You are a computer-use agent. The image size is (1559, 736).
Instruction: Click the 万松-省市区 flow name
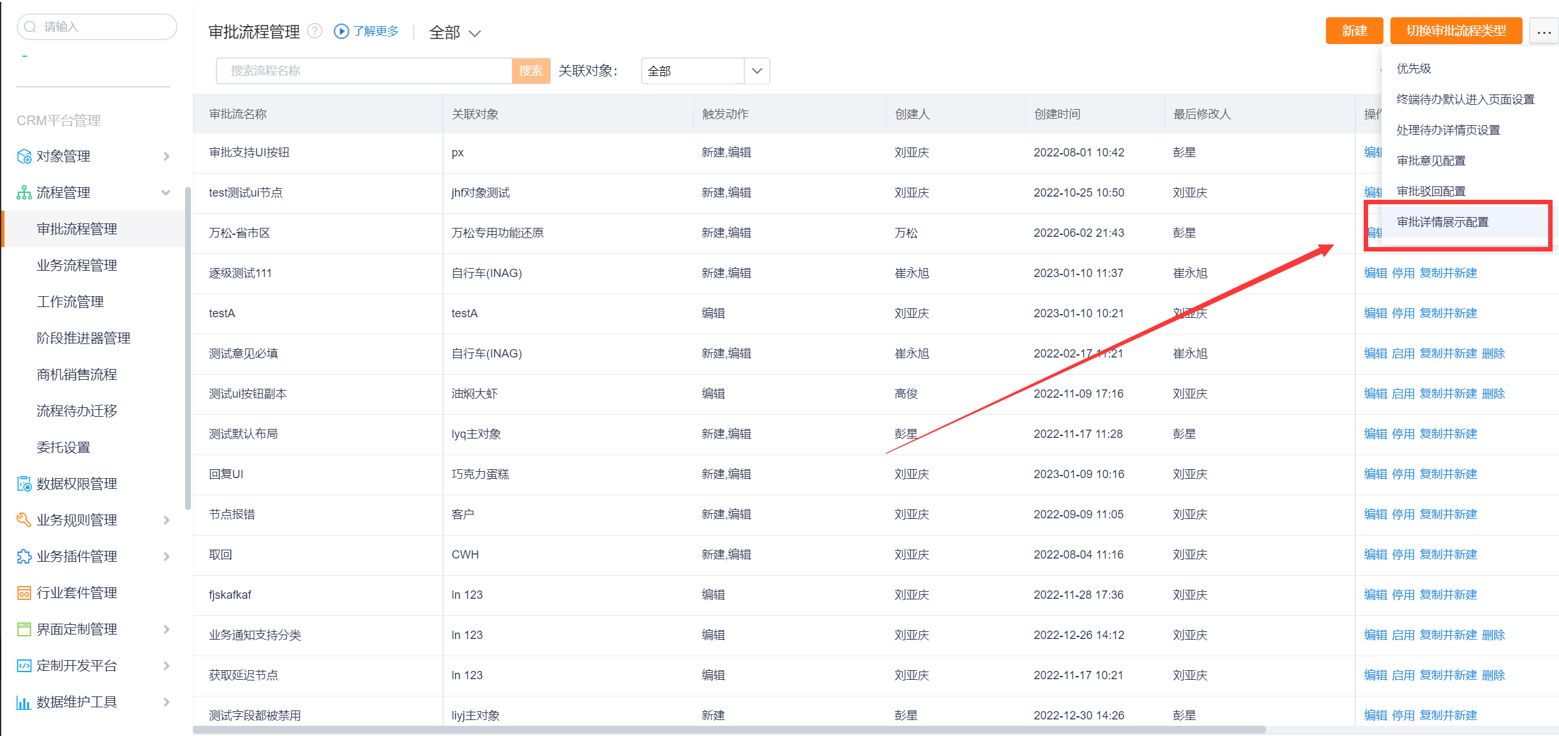[239, 233]
